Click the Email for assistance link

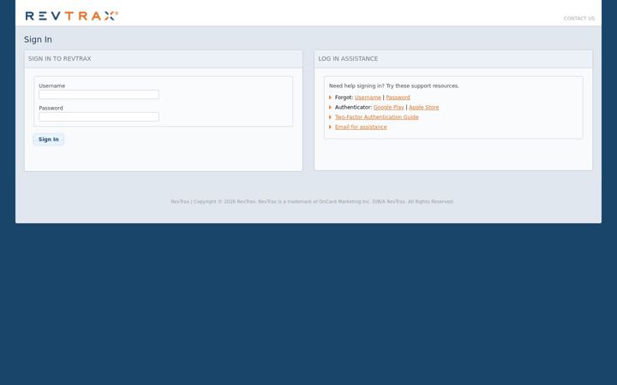361,127
